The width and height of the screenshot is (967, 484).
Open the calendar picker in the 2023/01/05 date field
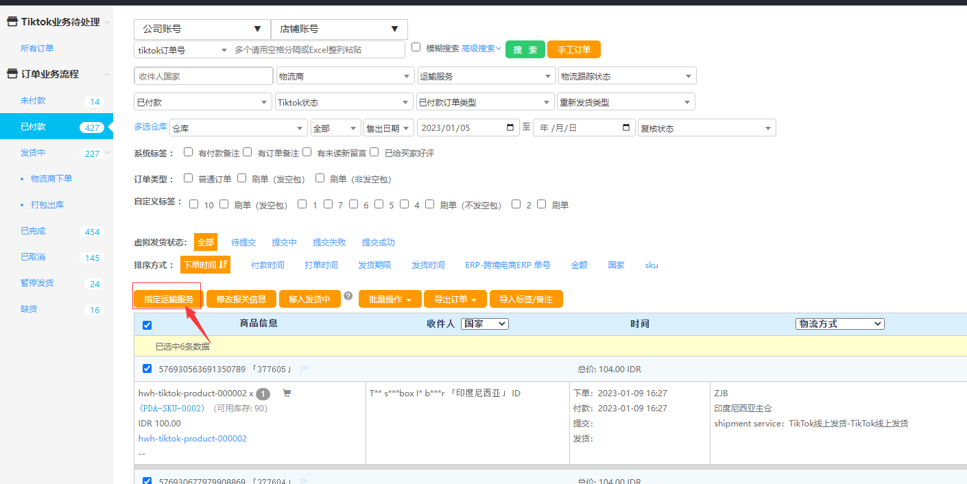pyautogui.click(x=510, y=128)
